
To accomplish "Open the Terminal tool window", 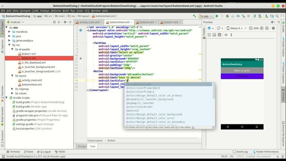I will point(13,152).
